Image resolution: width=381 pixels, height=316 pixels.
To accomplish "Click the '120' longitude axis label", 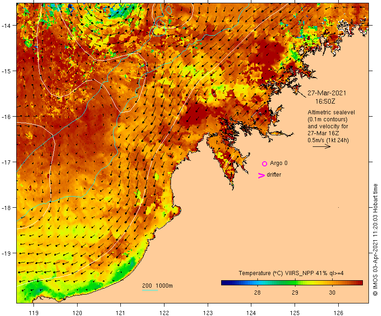I will [77, 313].
